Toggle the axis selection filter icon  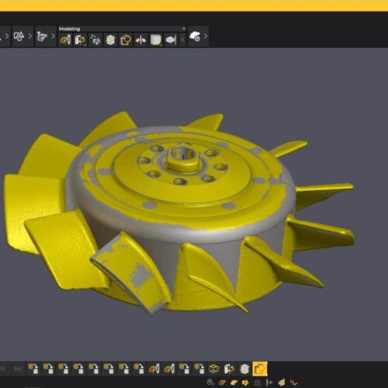pyautogui.click(x=294, y=382)
